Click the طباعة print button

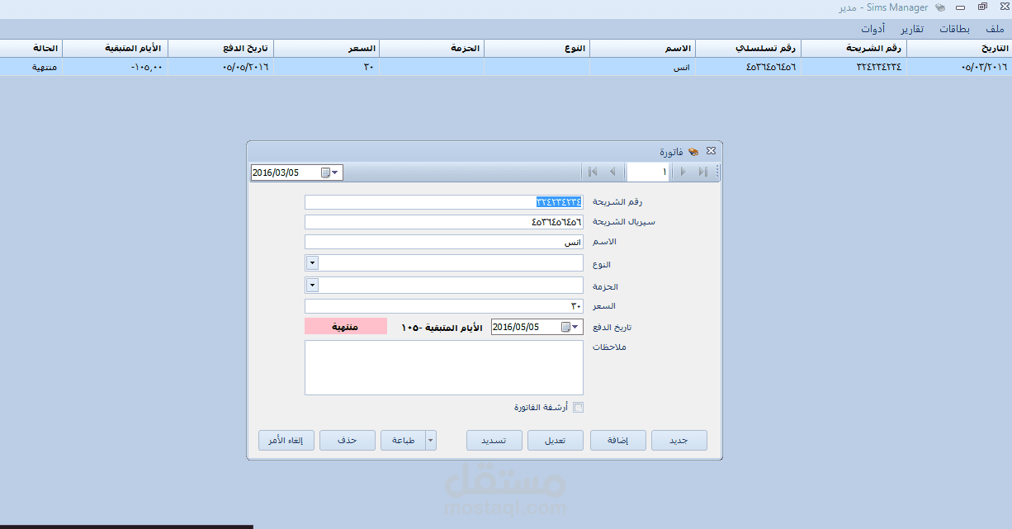(403, 440)
